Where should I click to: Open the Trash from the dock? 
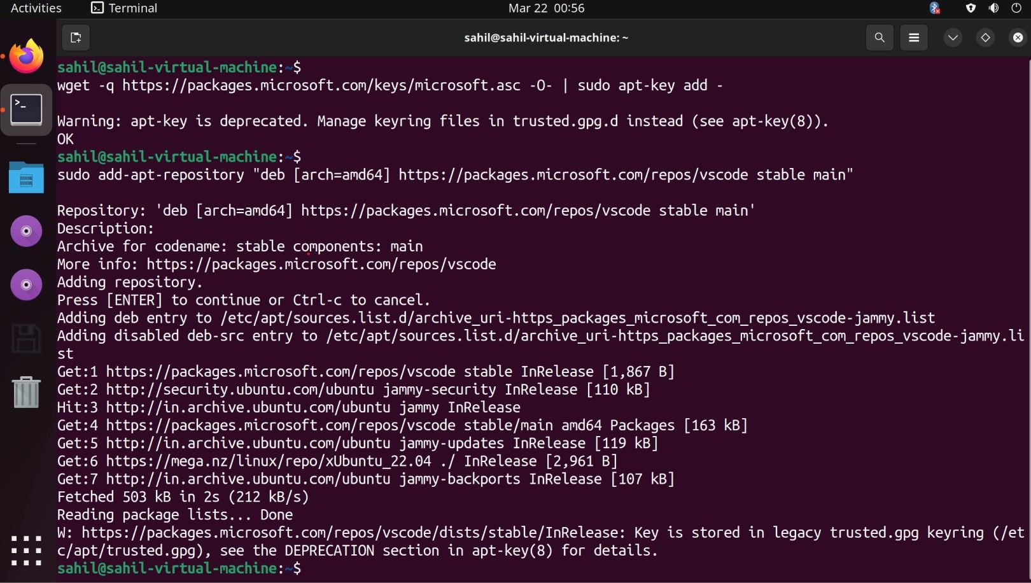tap(25, 393)
